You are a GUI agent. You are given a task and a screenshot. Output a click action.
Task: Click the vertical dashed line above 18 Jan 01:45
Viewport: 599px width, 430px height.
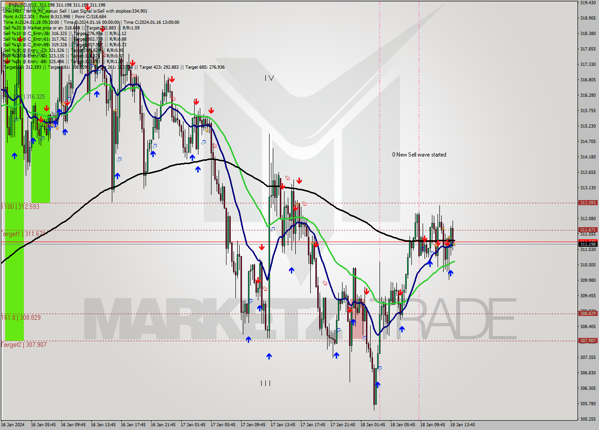tap(380, 210)
